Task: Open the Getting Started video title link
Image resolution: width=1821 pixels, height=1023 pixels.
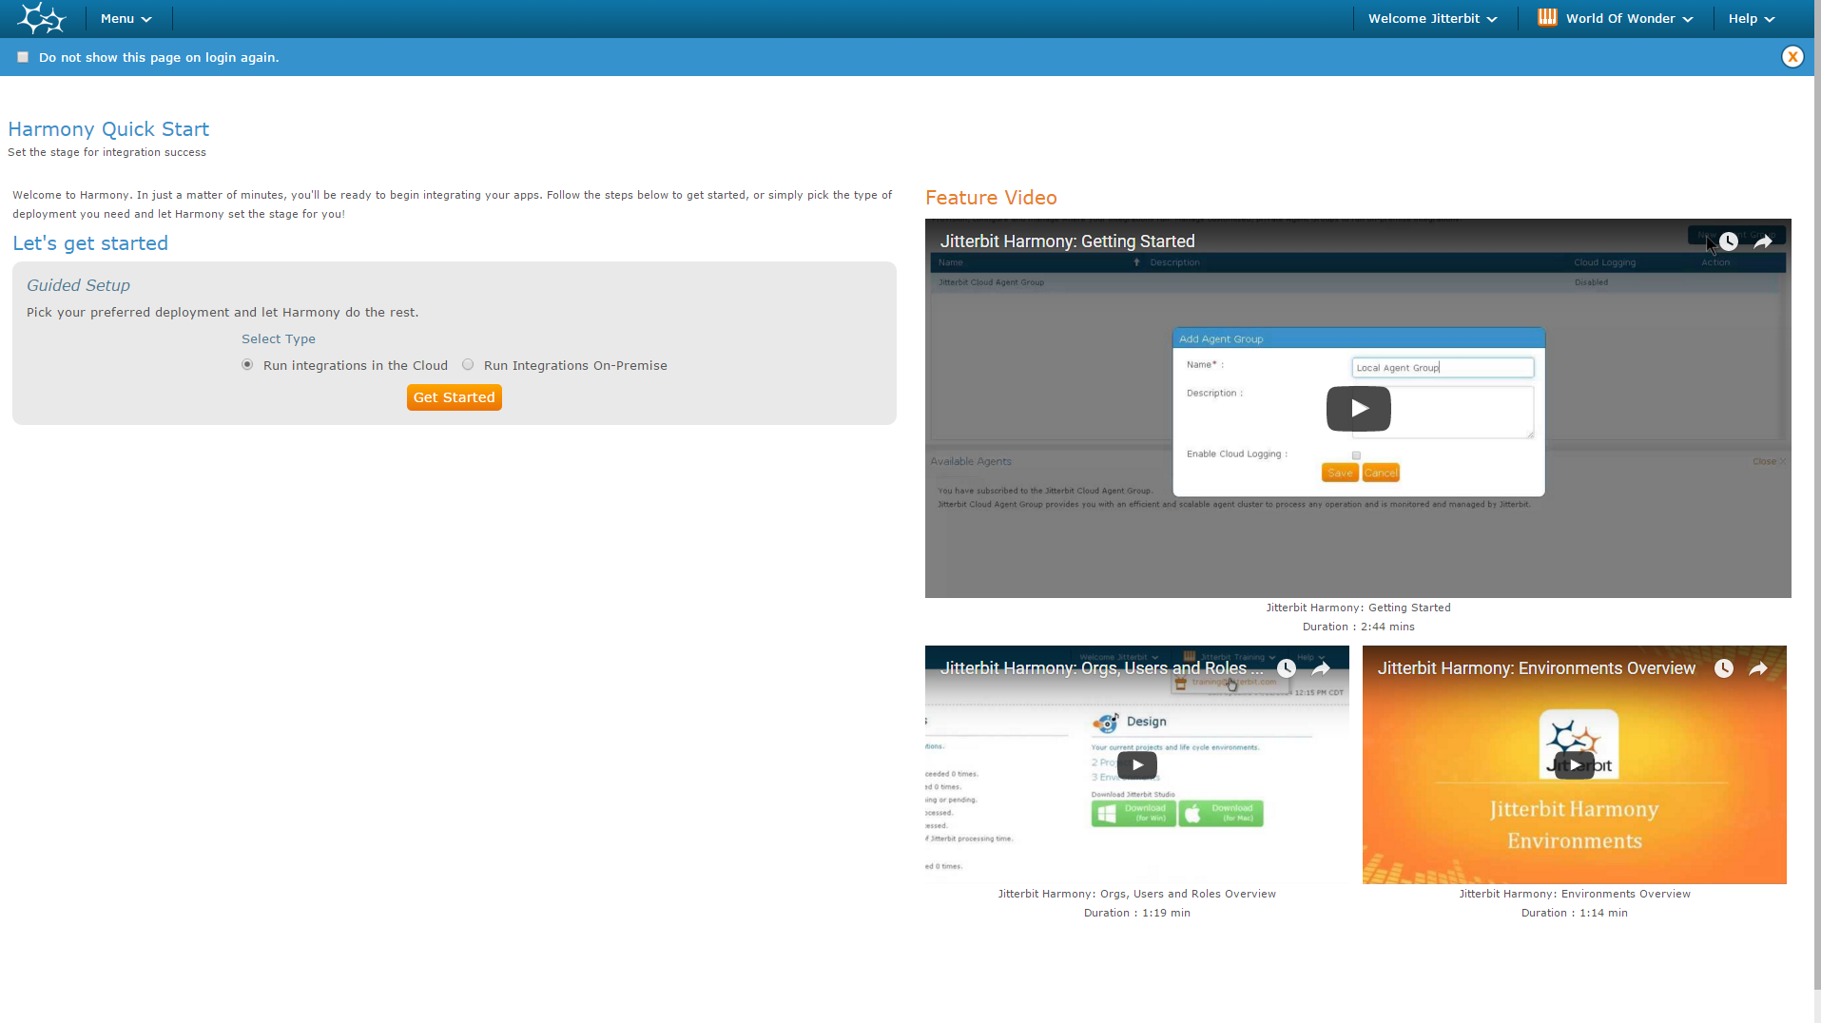Action: click(x=1067, y=241)
